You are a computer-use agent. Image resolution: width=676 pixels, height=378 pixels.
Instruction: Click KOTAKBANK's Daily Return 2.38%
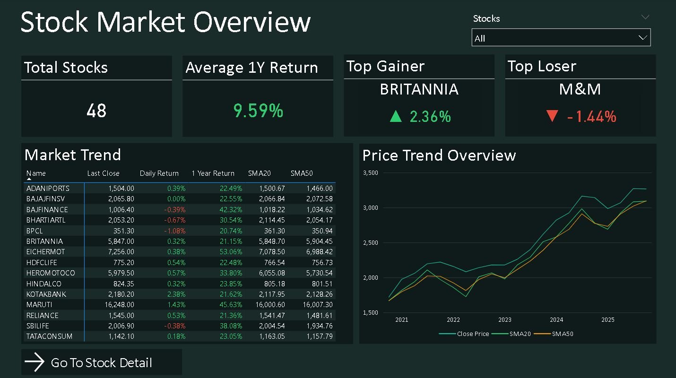tap(176, 294)
